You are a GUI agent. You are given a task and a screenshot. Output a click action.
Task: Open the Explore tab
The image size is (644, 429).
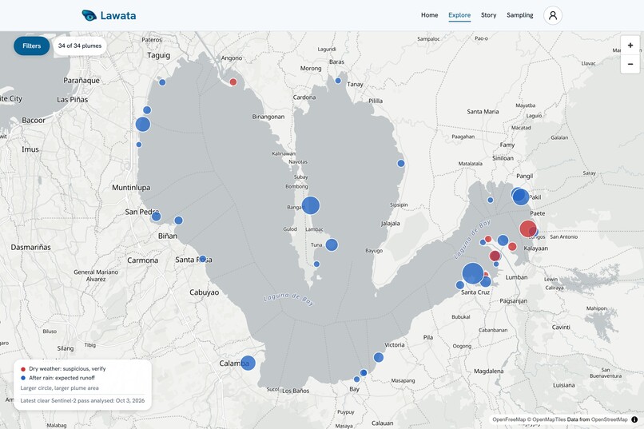(x=459, y=15)
